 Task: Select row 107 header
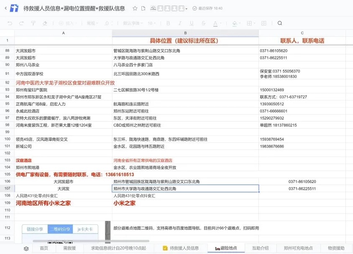click(x=7, y=188)
